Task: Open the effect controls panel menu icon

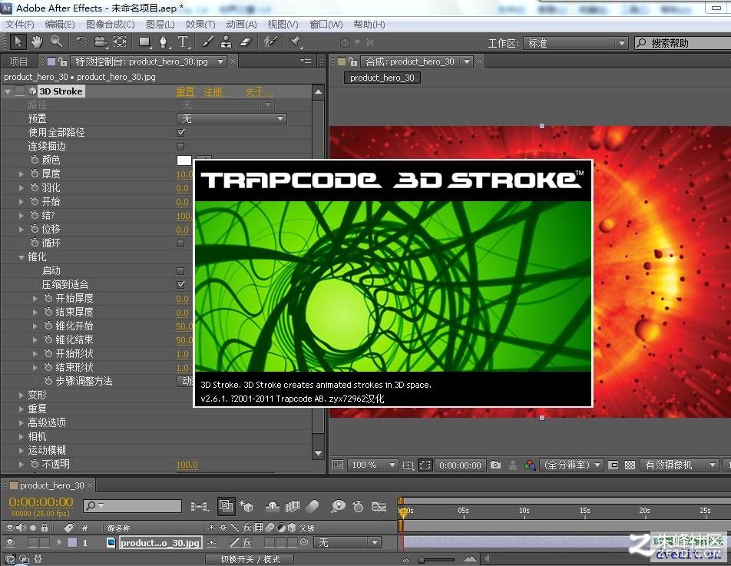Action: pyautogui.click(x=306, y=61)
